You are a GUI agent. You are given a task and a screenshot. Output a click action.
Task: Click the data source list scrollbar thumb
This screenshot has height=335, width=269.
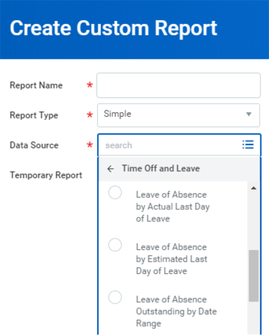(253, 276)
